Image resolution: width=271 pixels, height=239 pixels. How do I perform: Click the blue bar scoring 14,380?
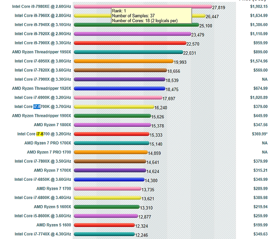point(109,180)
